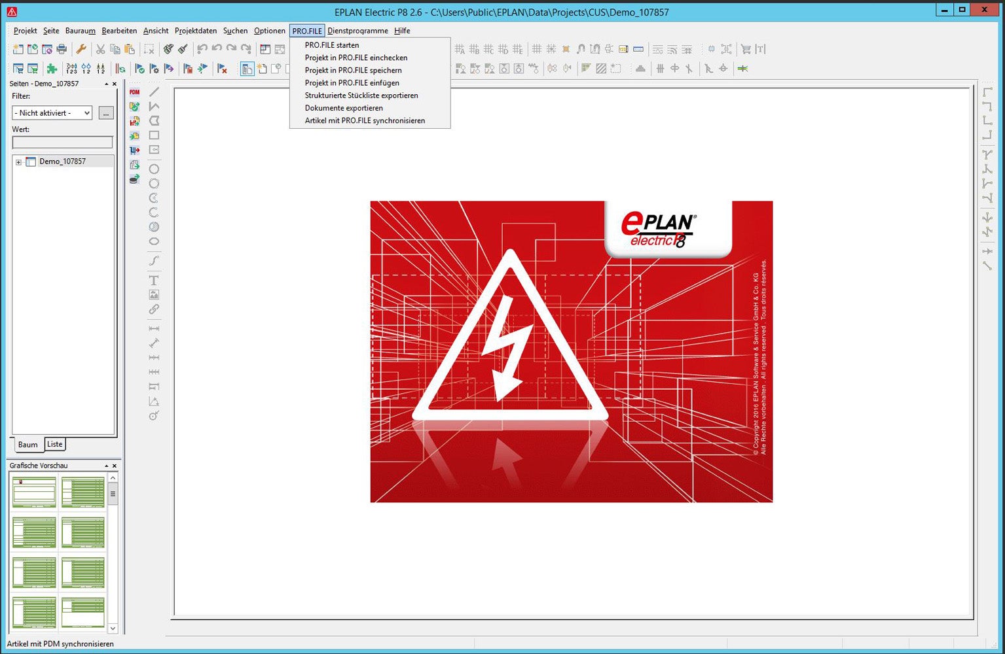1005x654 pixels.
Task: Select the rectangle drawing tool
Action: click(x=154, y=135)
